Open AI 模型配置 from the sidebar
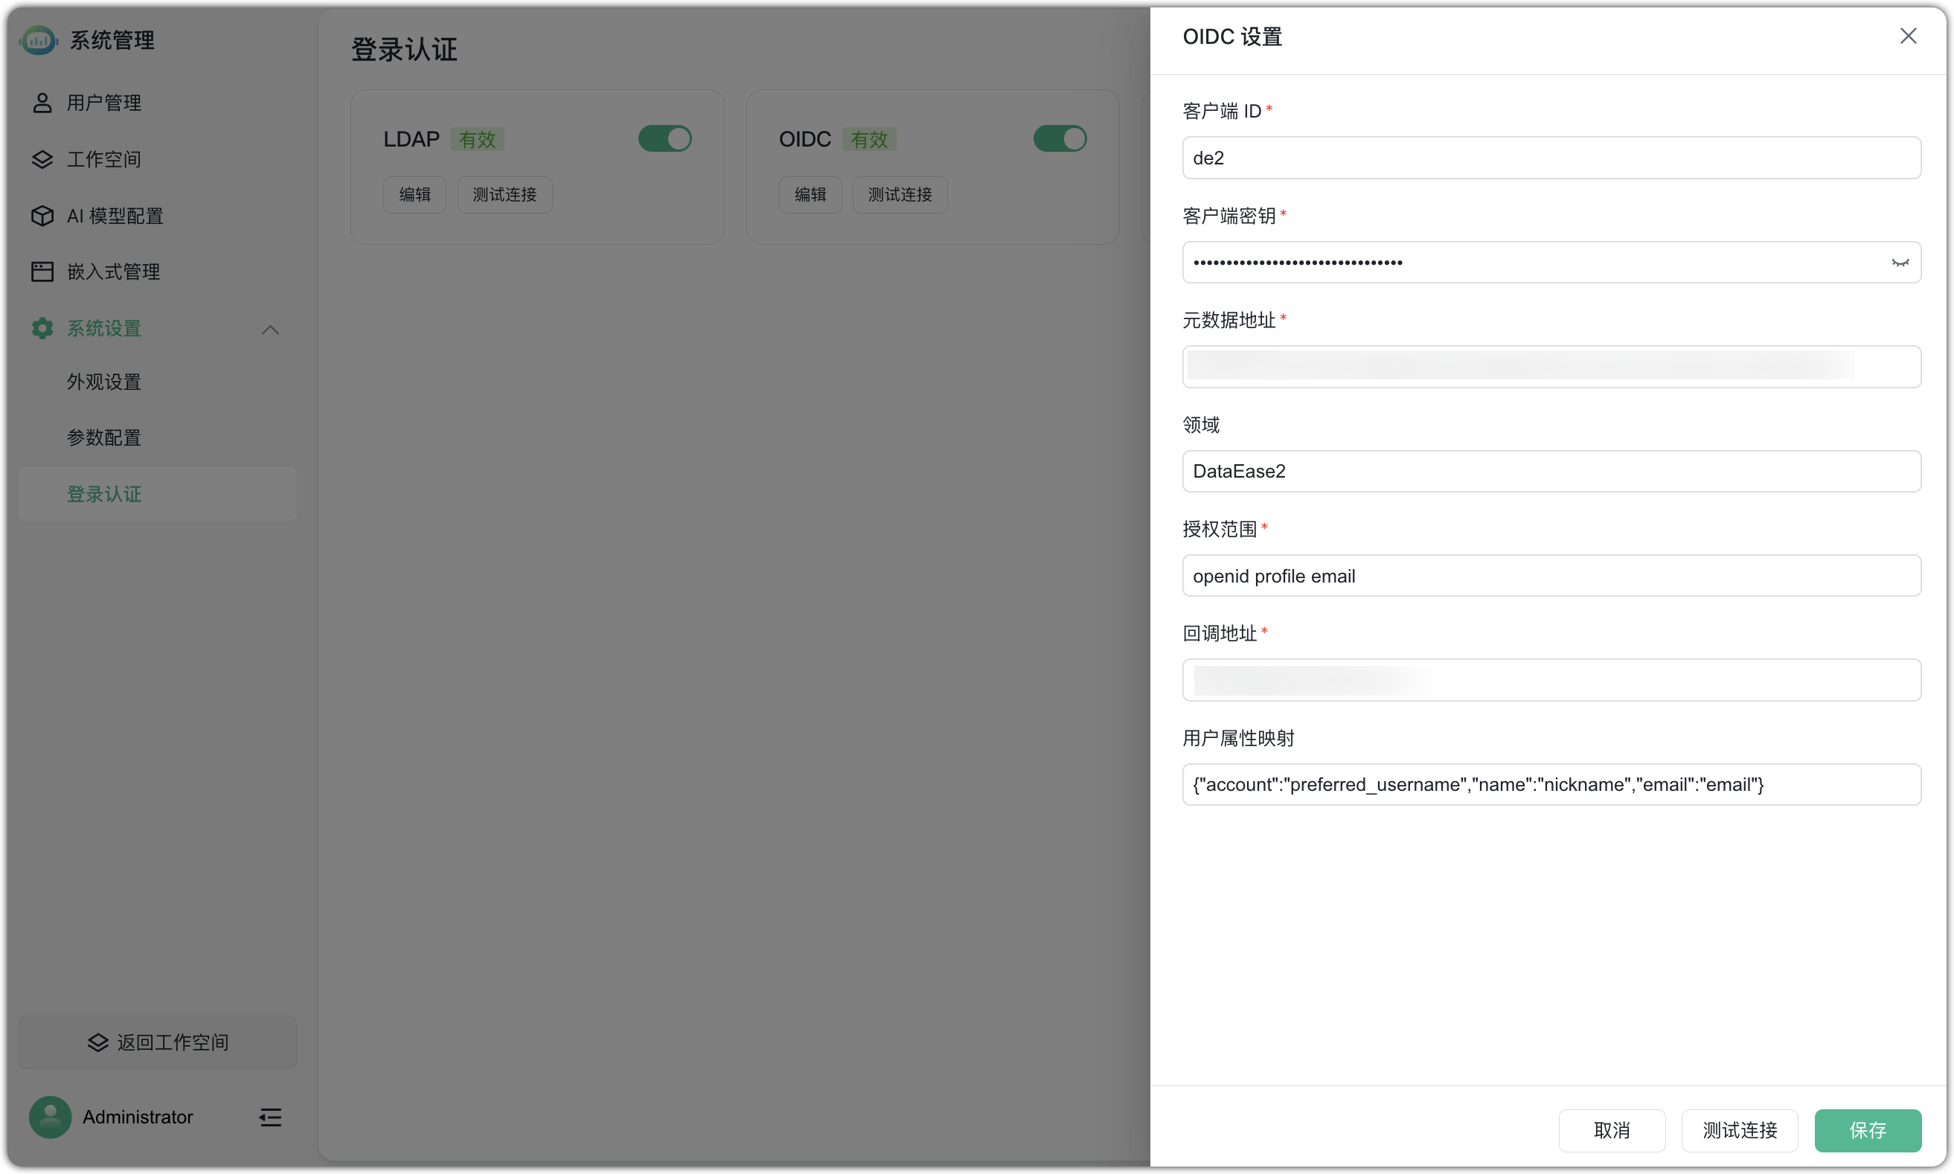The height and width of the screenshot is (1174, 1954). [x=42, y=215]
